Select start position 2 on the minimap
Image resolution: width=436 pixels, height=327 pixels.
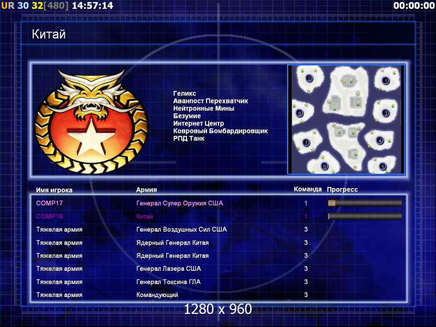pyautogui.click(x=309, y=78)
